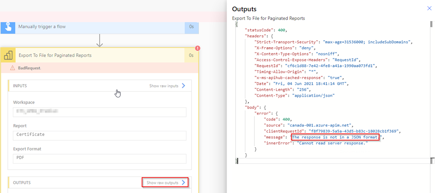Click the RequestId header value
This screenshot has height=193, width=437.
(331, 66)
